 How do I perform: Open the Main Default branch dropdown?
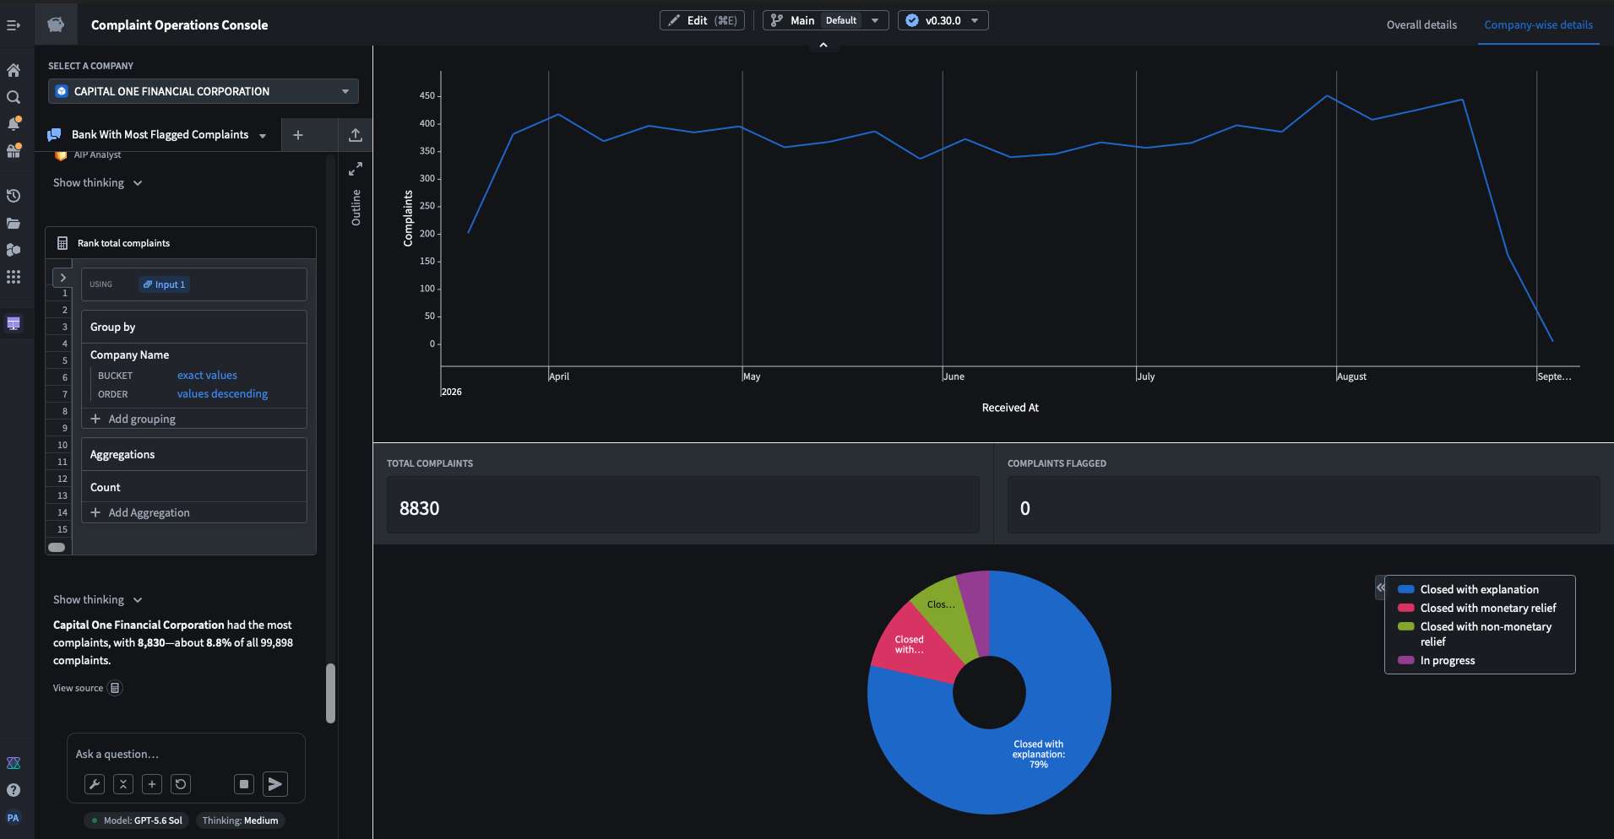[x=825, y=20]
